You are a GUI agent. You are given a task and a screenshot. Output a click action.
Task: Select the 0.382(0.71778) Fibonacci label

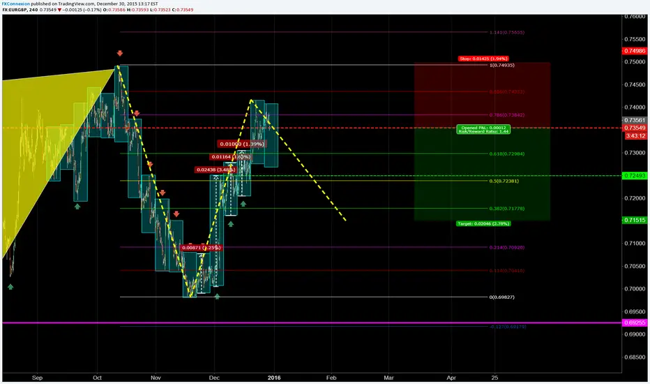tap(507, 209)
